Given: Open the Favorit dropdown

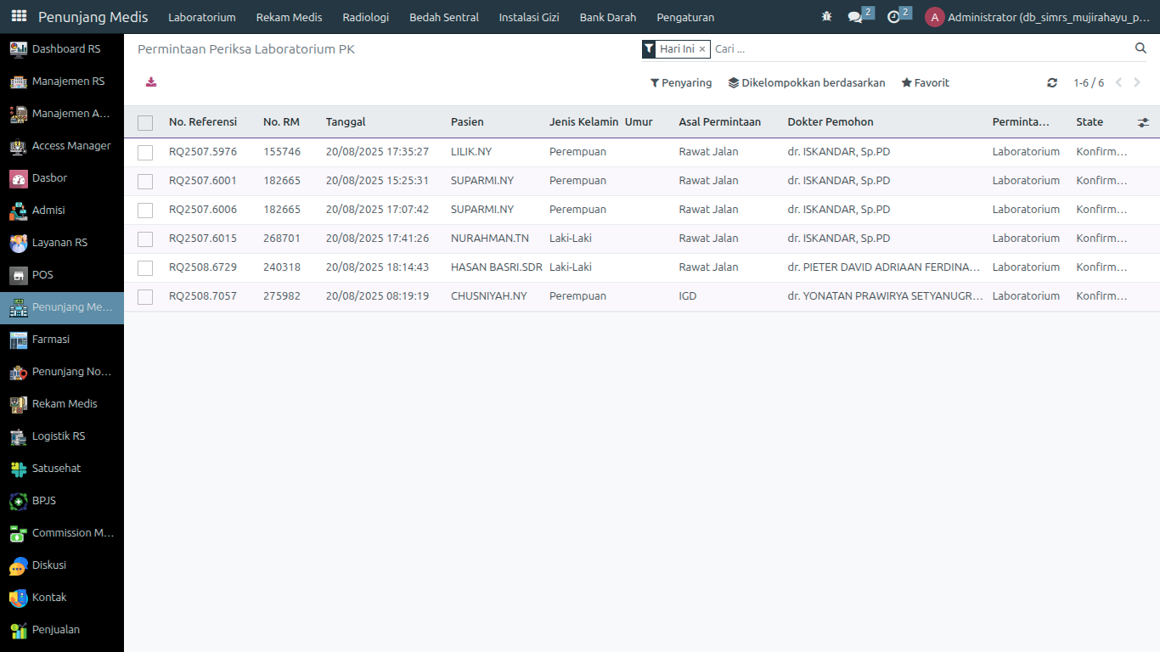Looking at the screenshot, I should (926, 83).
